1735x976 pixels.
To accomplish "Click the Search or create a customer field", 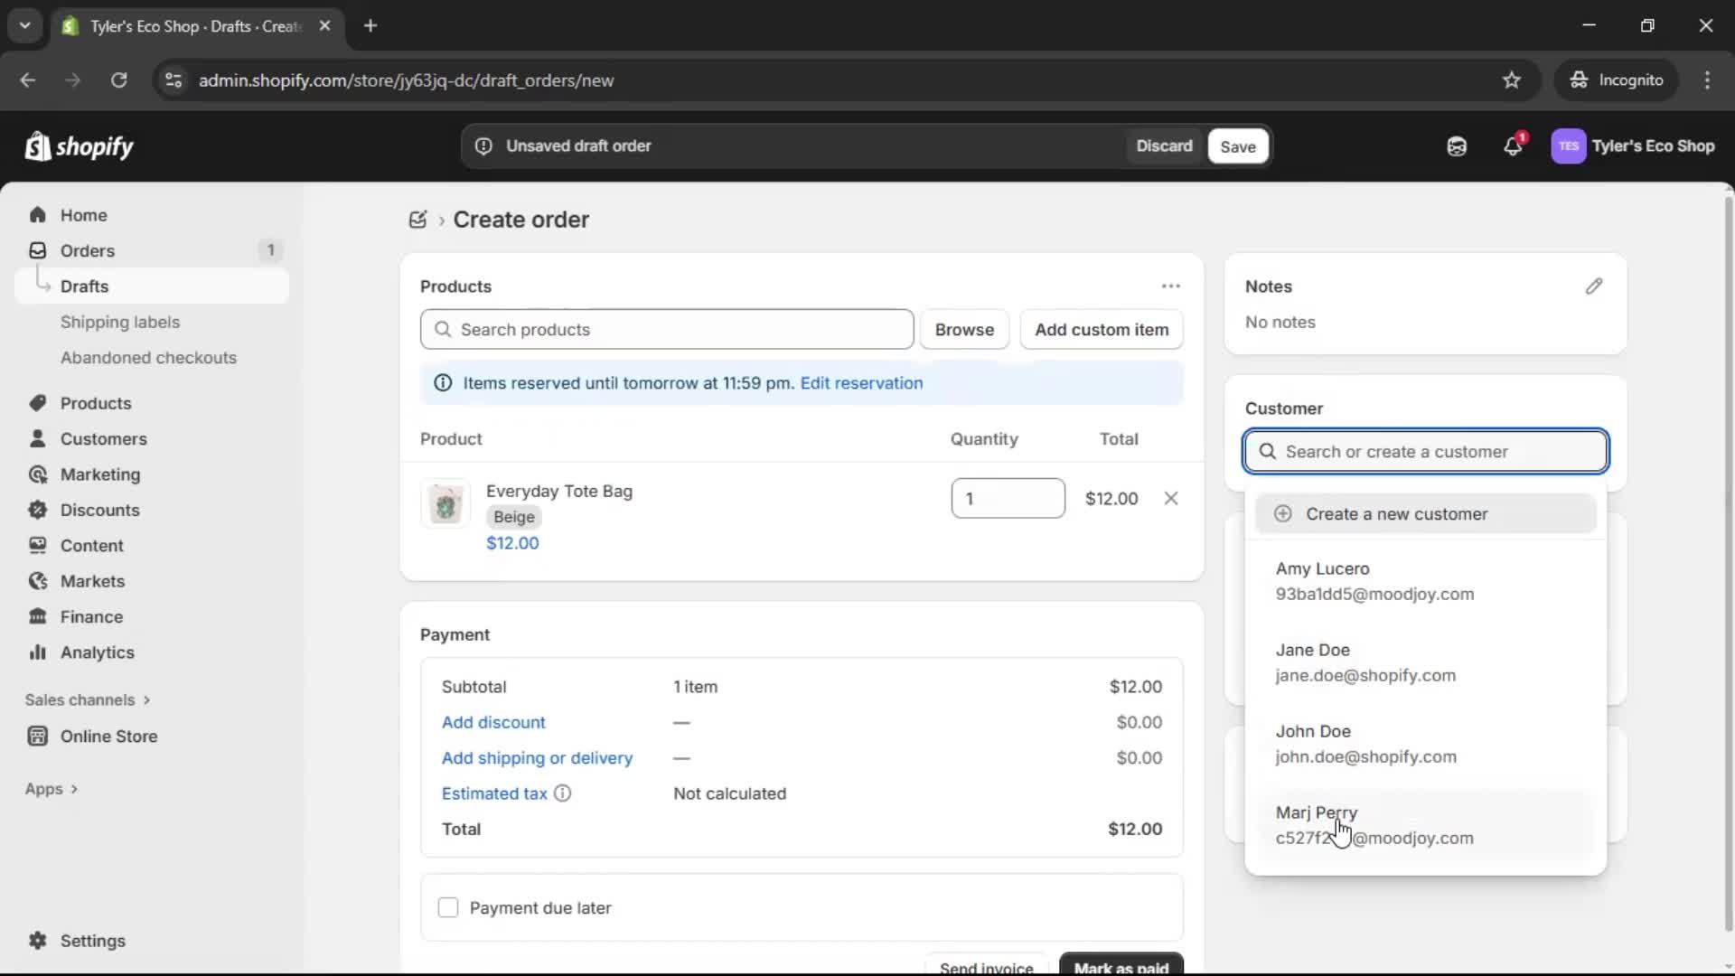I will click(1424, 451).
